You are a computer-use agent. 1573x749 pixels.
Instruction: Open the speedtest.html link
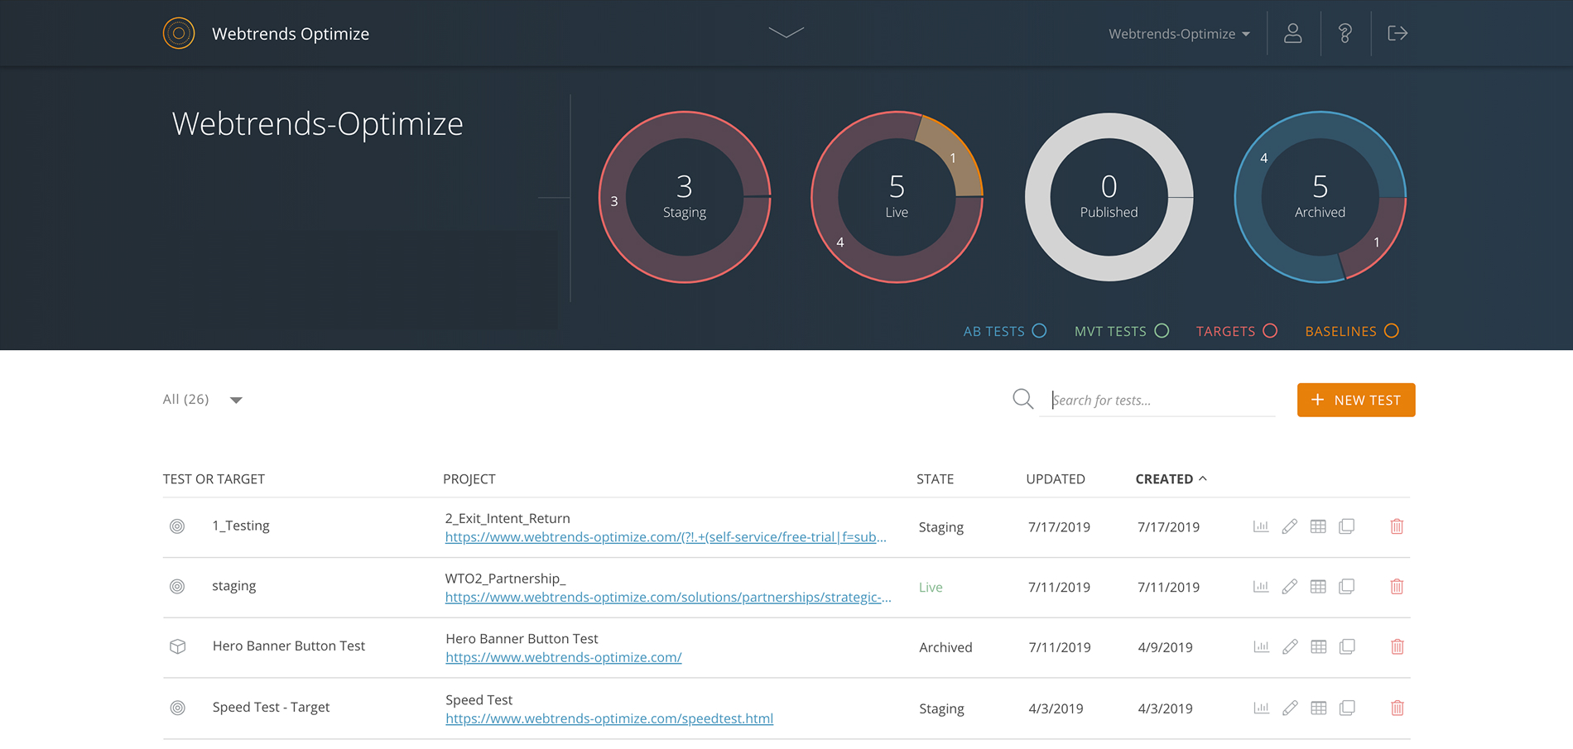[609, 719]
